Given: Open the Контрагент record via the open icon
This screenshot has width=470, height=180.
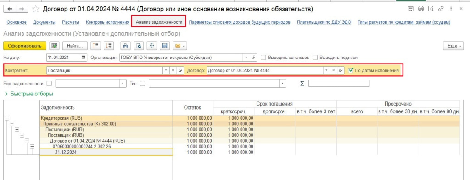Looking at the screenshot, I should 180,70.
